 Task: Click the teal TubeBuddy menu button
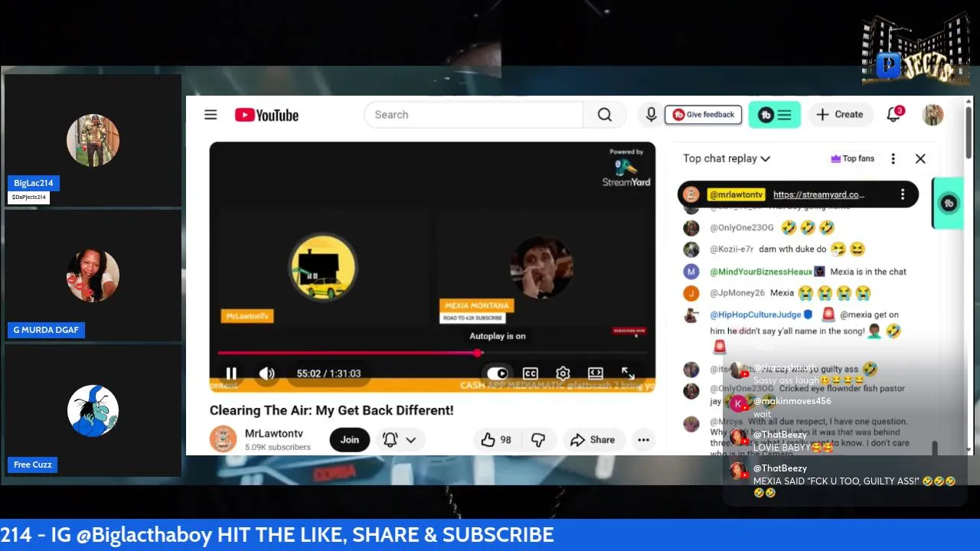[775, 115]
